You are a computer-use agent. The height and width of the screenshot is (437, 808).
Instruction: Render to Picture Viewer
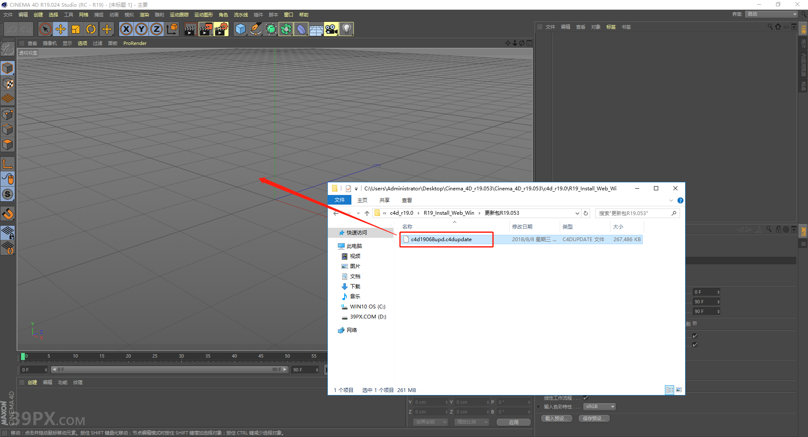[x=206, y=29]
